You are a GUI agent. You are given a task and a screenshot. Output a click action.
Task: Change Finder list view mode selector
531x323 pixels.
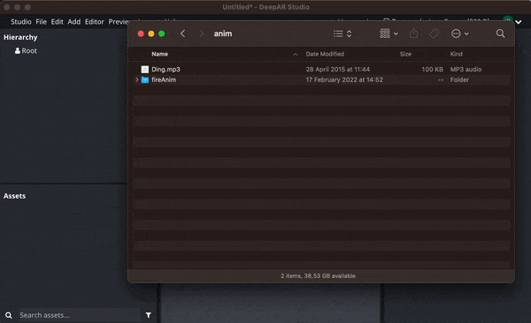click(x=342, y=34)
